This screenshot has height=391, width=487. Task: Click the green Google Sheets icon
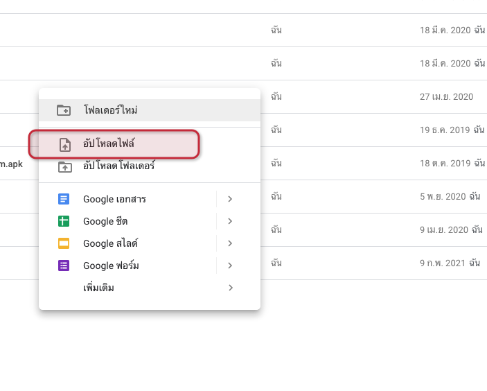click(x=64, y=221)
